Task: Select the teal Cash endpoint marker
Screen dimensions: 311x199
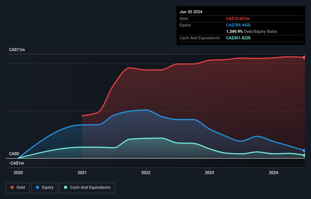Action: click(x=305, y=155)
